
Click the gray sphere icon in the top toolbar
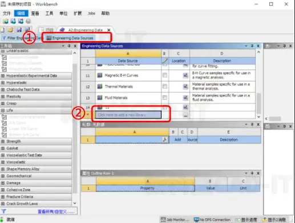pos(29,21)
